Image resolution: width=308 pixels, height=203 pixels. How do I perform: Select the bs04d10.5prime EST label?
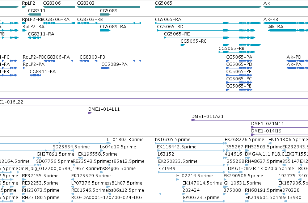(x=118, y=147)
